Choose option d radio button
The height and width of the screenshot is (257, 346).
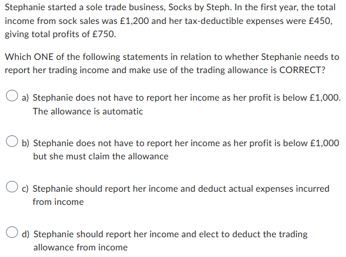(12, 232)
